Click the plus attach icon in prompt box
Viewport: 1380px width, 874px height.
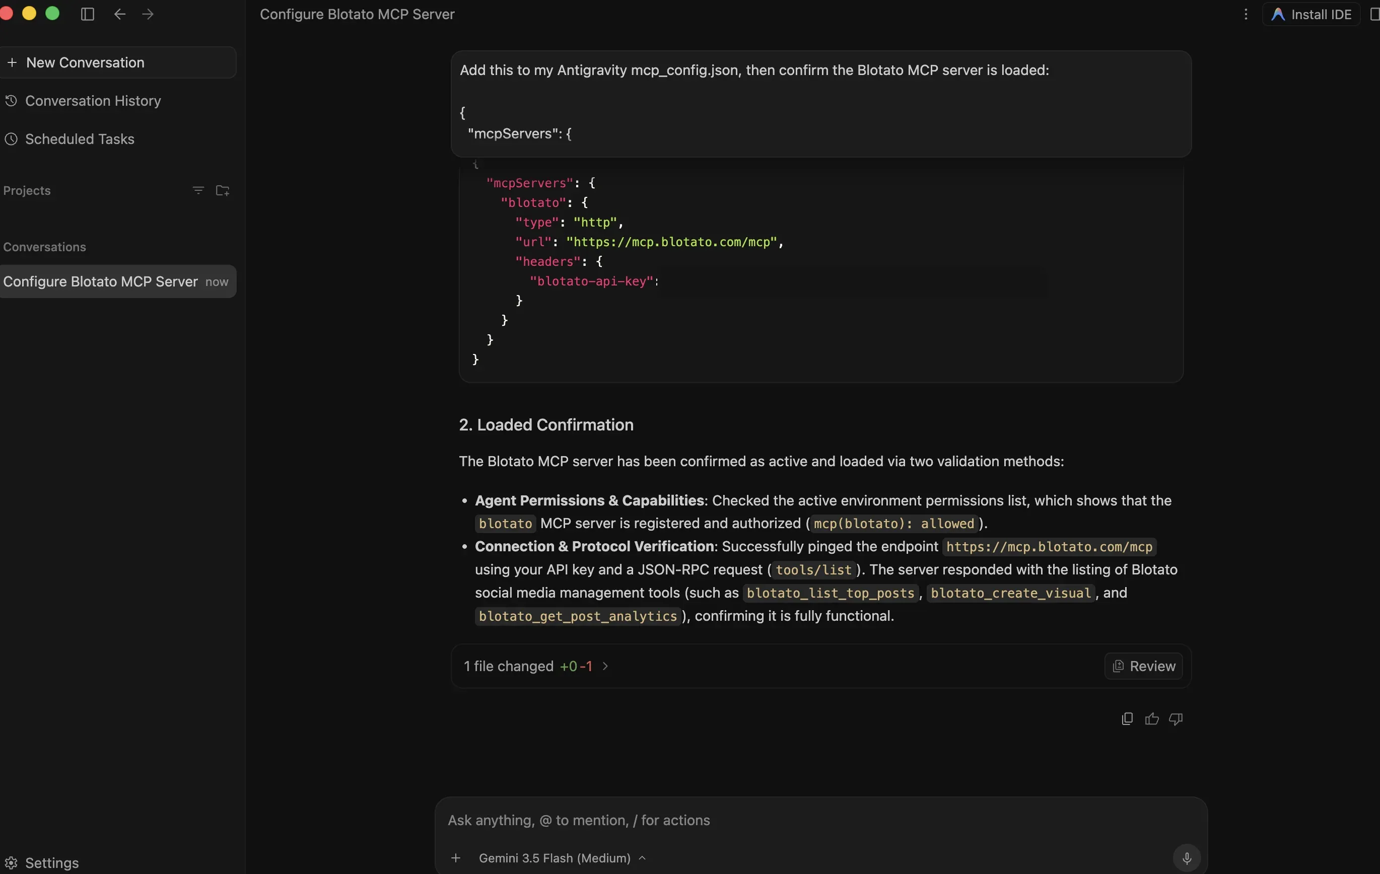[x=456, y=858]
